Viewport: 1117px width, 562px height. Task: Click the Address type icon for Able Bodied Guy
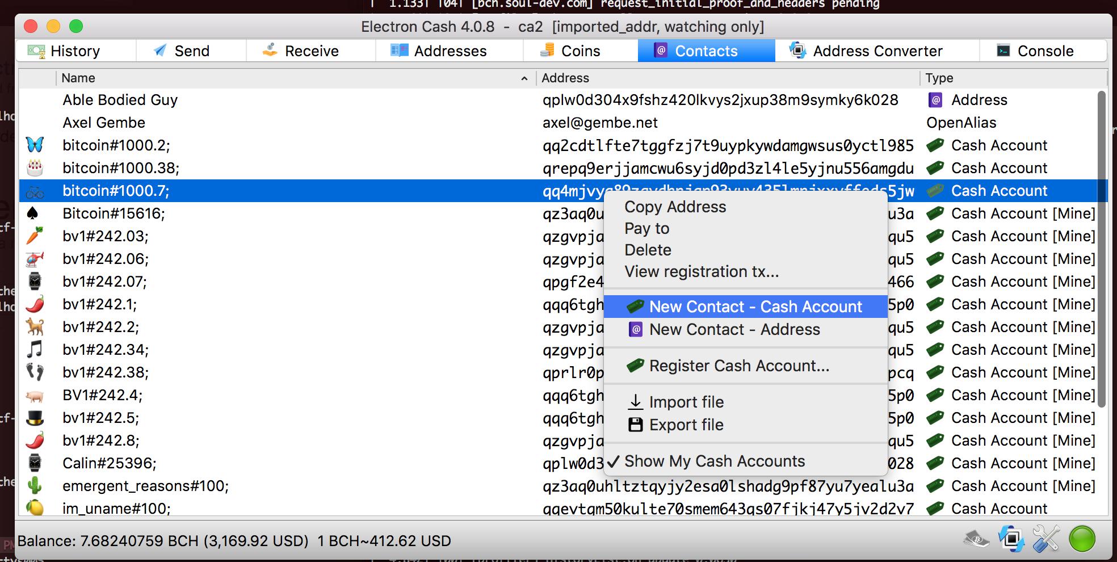point(935,100)
